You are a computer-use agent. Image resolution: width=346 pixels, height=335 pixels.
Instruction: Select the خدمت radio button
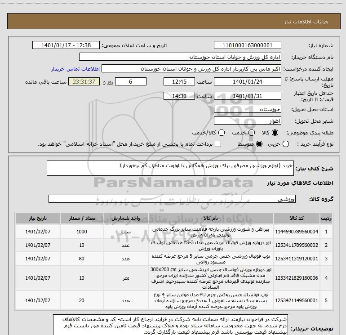point(252,133)
